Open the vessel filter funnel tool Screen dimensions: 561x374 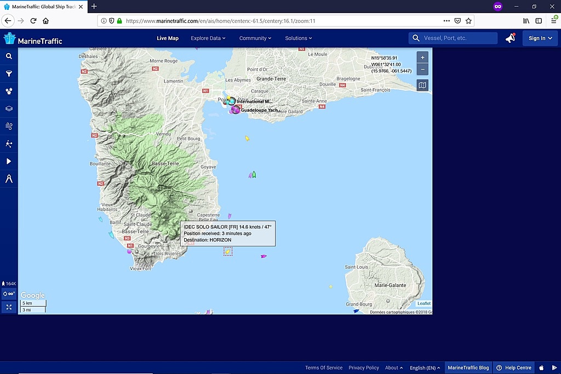click(x=9, y=74)
